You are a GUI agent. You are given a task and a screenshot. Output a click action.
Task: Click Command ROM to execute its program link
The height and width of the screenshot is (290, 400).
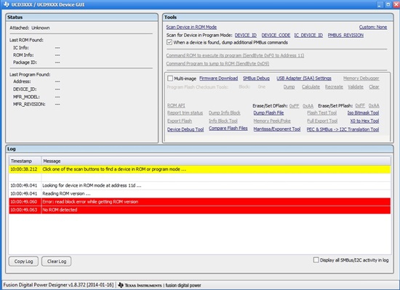tap(235, 55)
